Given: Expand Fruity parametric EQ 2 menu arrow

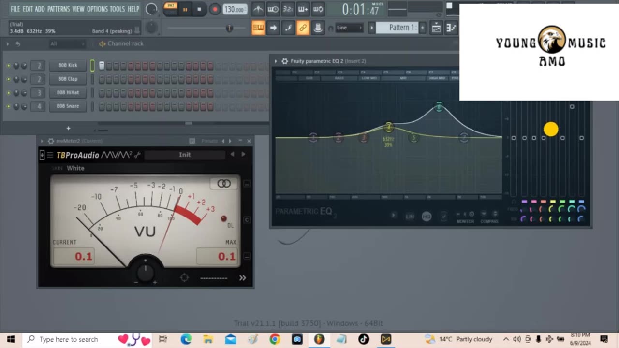Looking at the screenshot, I should [x=276, y=61].
